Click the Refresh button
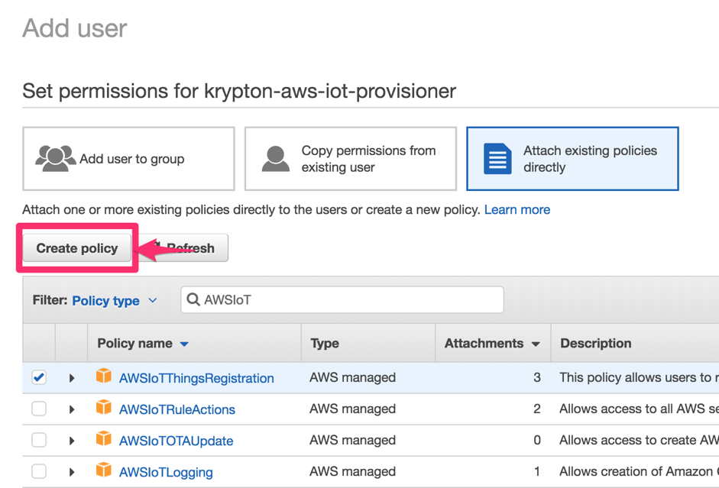Image resolution: width=719 pixels, height=488 pixels. click(x=191, y=248)
